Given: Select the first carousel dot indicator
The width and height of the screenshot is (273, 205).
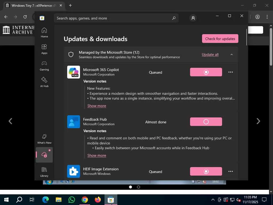Looking at the screenshot, I should 130,187.
